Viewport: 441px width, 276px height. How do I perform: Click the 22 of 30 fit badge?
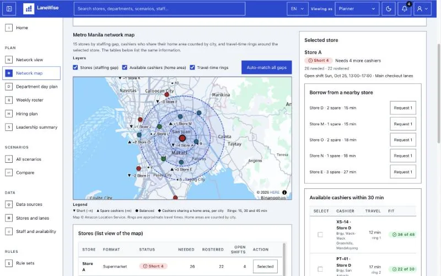coord(404,269)
